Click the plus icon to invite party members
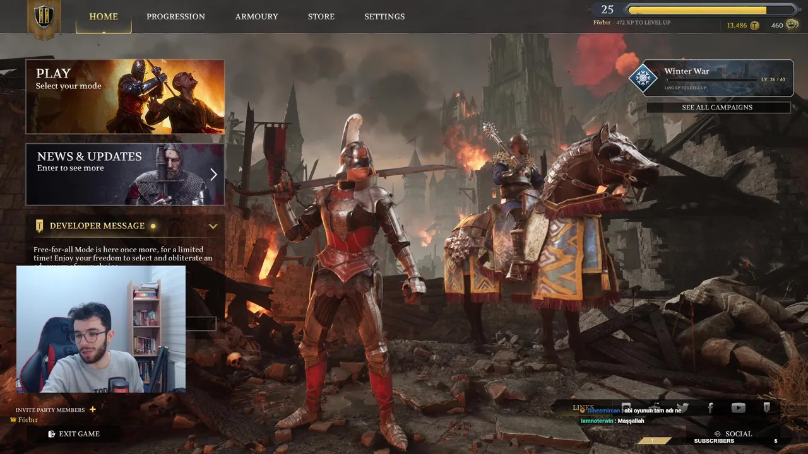 [93, 409]
